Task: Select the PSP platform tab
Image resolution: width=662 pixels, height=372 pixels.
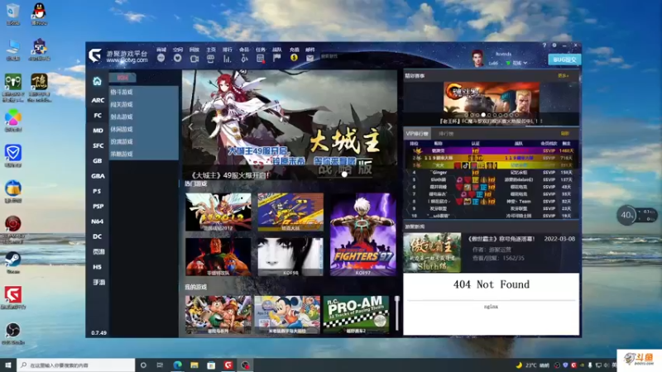Action: point(98,206)
